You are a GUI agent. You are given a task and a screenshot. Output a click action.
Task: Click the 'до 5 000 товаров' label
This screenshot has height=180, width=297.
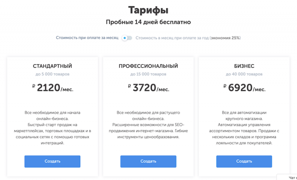52,74
